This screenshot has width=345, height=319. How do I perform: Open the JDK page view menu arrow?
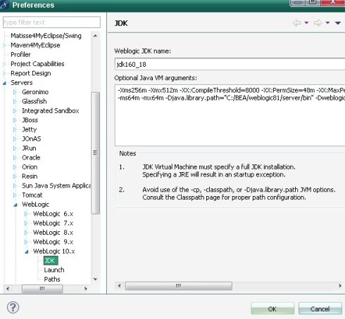click(338, 23)
